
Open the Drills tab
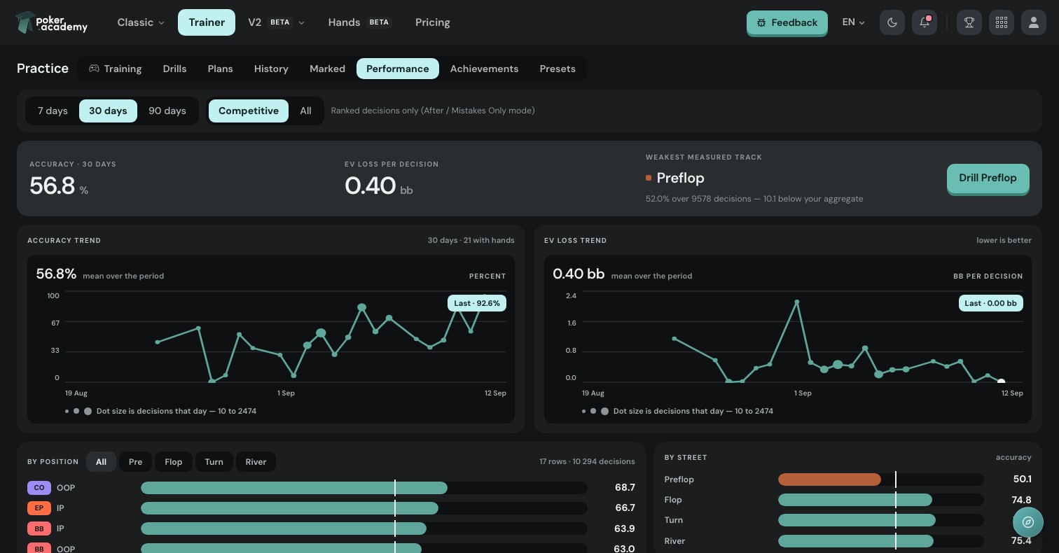click(x=174, y=69)
